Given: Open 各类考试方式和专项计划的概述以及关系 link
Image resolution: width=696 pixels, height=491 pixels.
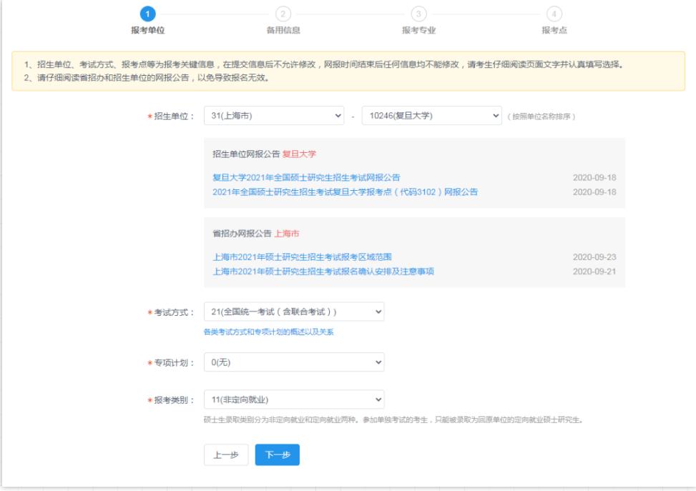Looking at the screenshot, I should pos(268,332).
